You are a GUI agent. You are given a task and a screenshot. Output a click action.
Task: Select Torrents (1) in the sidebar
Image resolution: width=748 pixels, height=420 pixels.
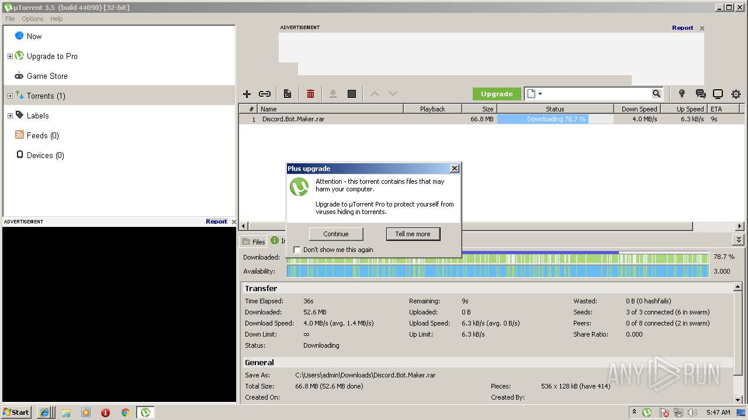coord(119,96)
